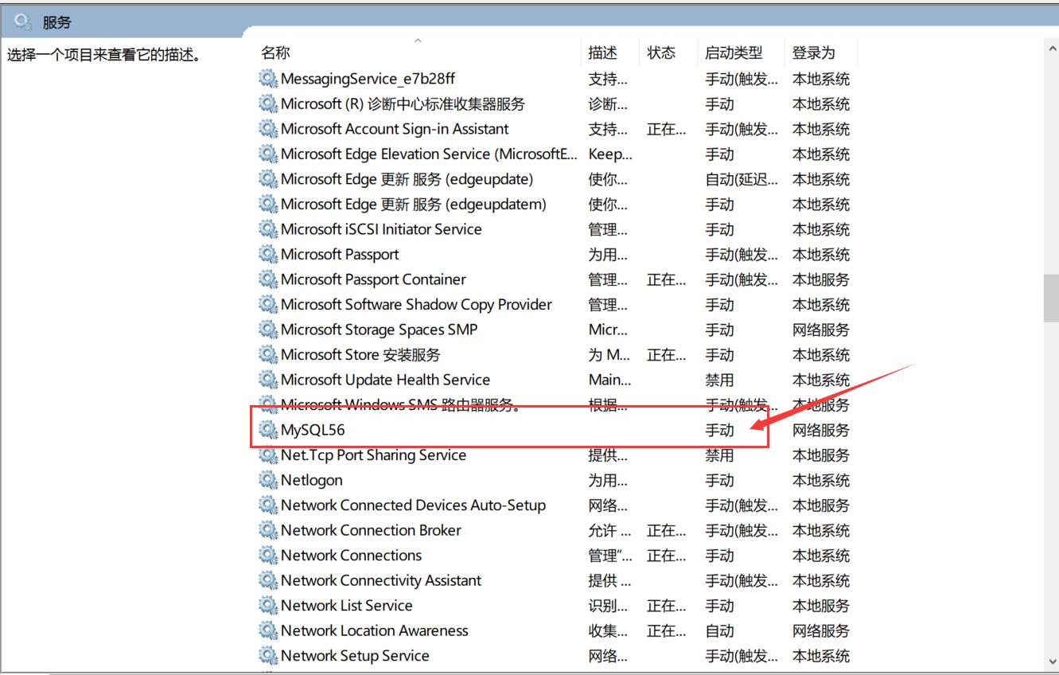Select Microsoft Store 安装服务 service name
Viewport: 1059px width, 675px height.
pos(360,354)
